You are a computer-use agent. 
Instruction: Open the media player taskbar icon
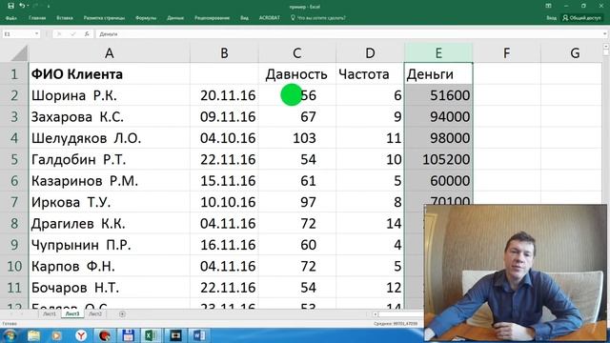pos(57,335)
